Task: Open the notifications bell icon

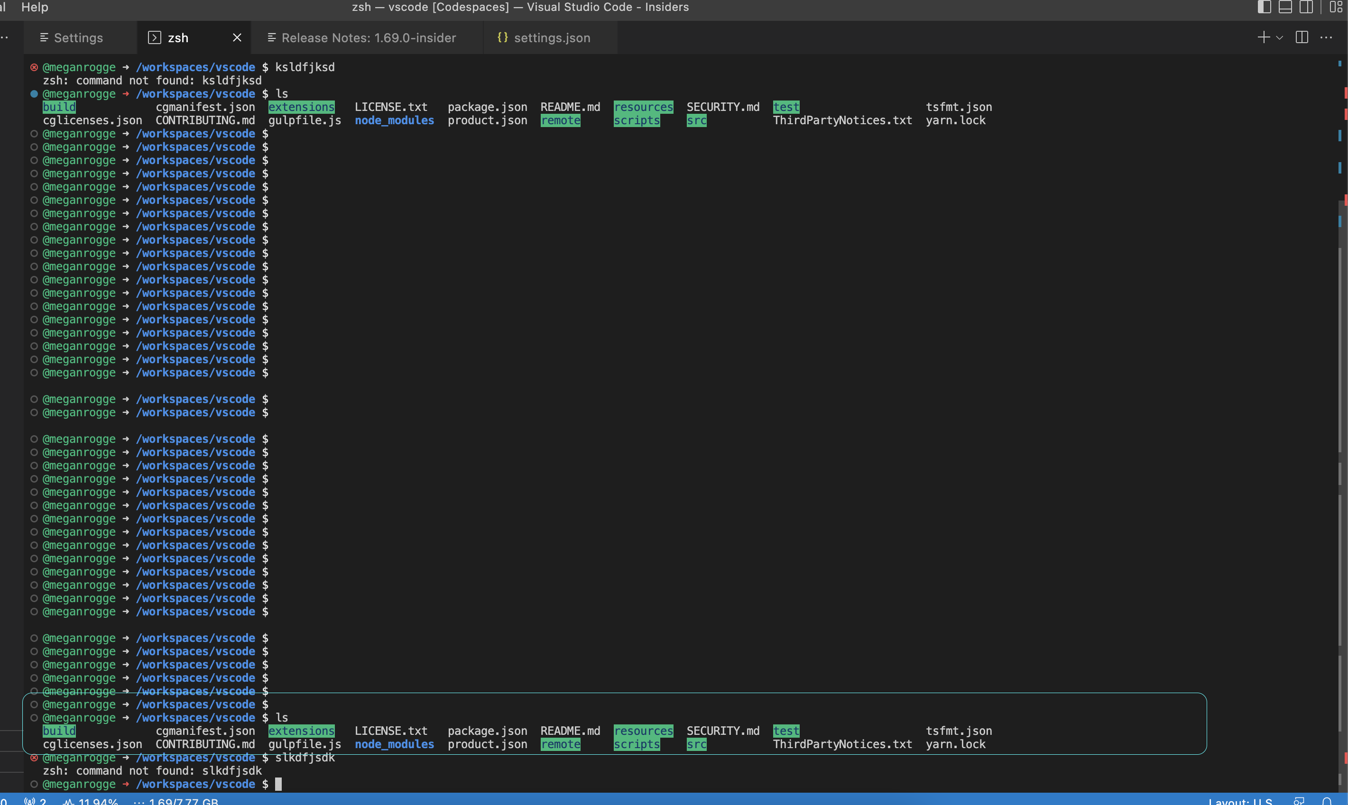Action: pyautogui.click(x=1327, y=801)
